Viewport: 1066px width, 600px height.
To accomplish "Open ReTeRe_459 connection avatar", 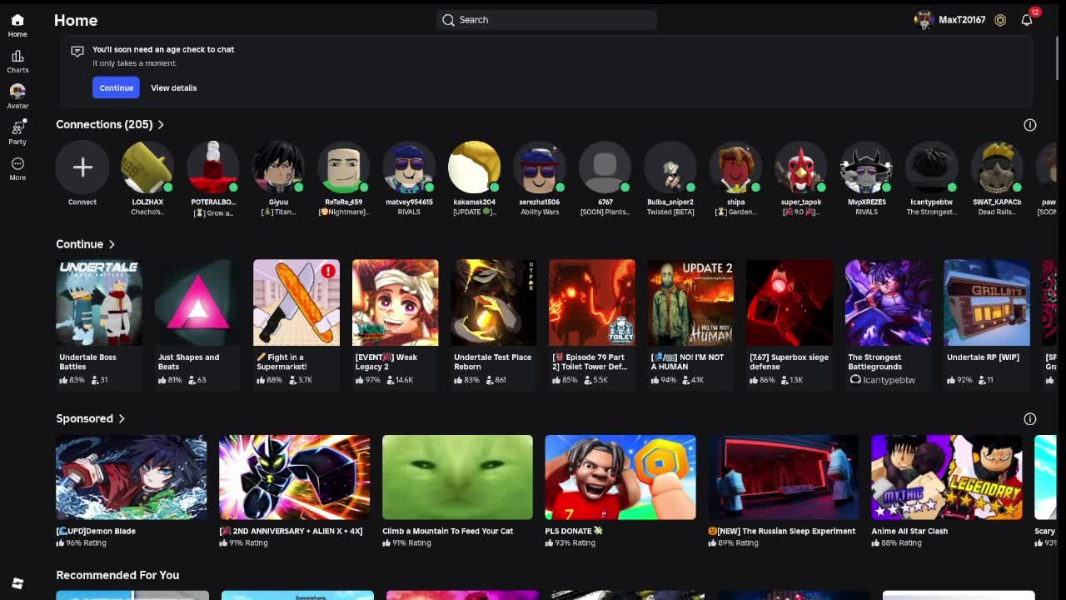I will click(x=343, y=167).
